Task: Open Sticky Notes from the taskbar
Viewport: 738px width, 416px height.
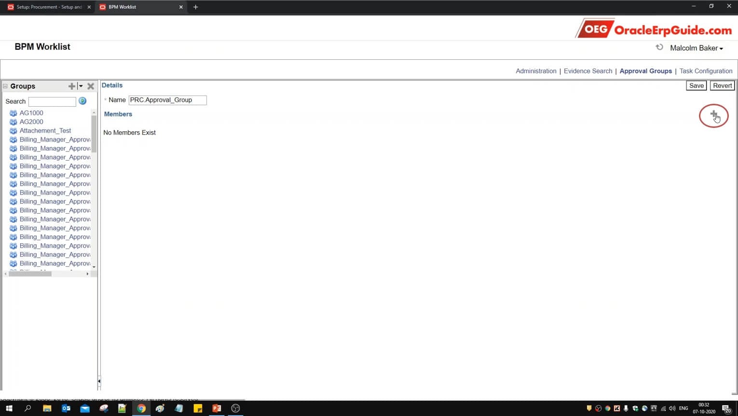Action: coord(198,408)
